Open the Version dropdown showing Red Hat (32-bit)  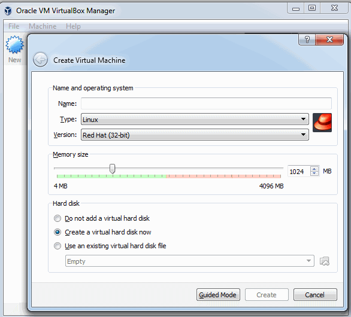195,135
